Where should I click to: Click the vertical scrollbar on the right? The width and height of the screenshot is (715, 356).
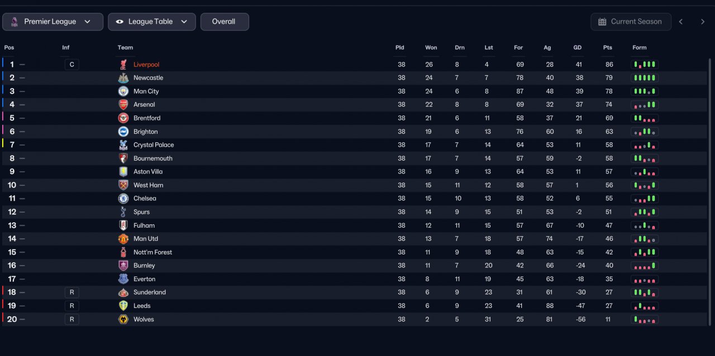[x=711, y=190]
